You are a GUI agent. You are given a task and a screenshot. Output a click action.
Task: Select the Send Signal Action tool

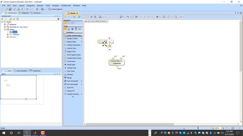pyautogui.click(x=74, y=55)
